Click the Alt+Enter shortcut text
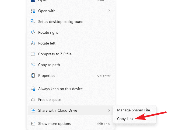196x130 pixels. (103, 76)
